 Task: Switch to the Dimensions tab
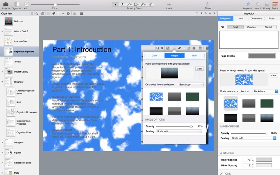click(x=256, y=19)
